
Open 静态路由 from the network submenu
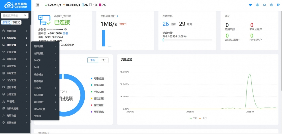point(45,81)
